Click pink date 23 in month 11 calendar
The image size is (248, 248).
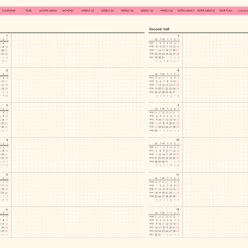coord(174,192)
